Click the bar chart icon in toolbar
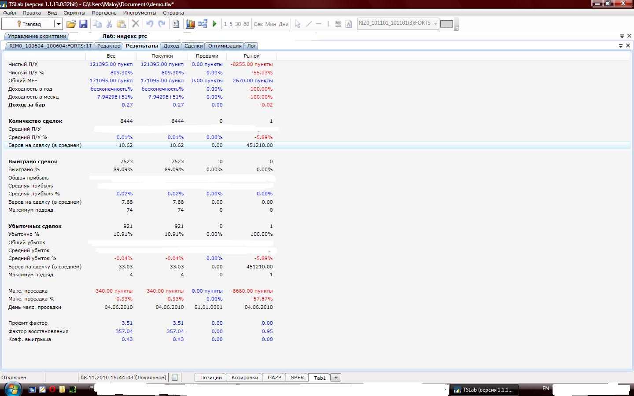This screenshot has width=634, height=396. 190,24
